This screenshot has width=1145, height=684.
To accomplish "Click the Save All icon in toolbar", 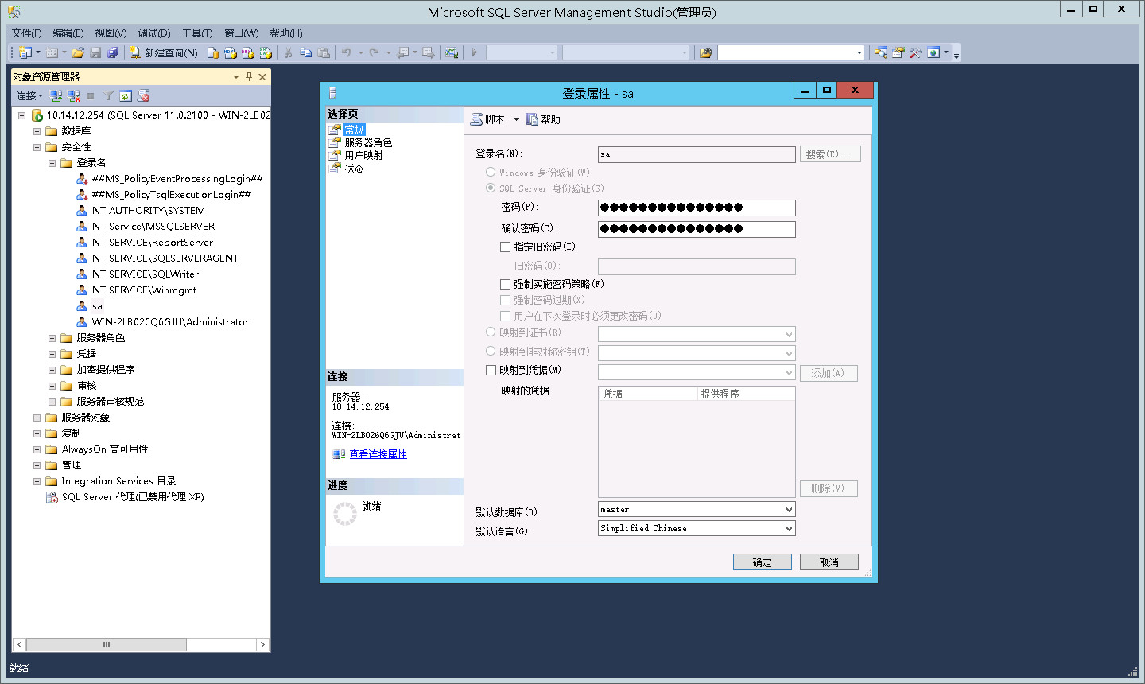I will (113, 52).
